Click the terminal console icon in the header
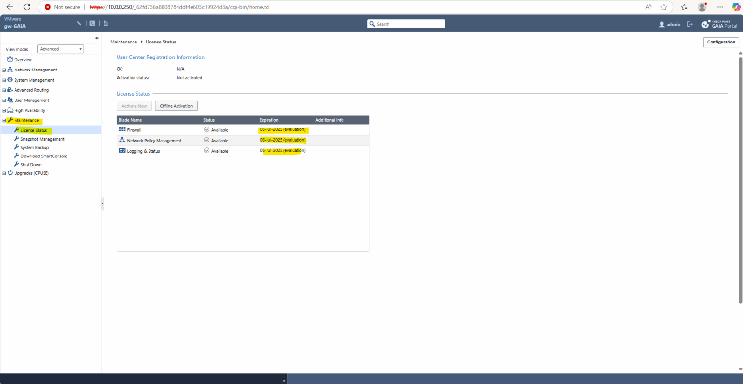This screenshot has height=384, width=743. click(x=92, y=23)
